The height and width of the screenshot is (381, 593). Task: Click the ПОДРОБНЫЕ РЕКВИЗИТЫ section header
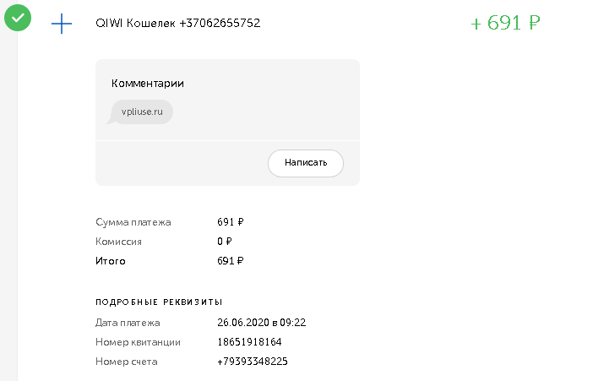(159, 302)
